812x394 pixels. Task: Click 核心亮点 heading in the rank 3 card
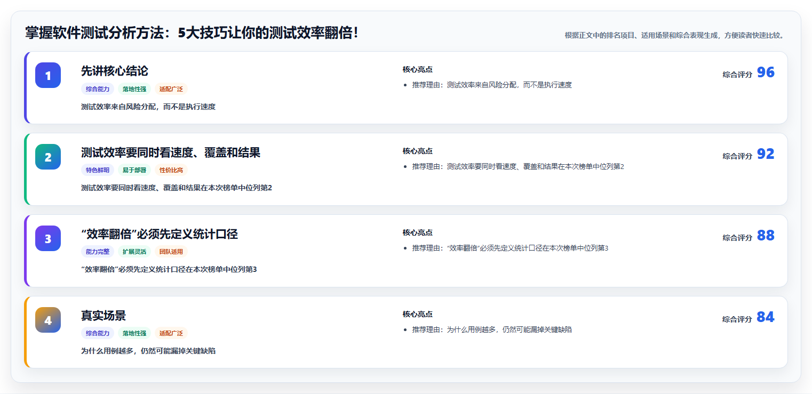417,232
